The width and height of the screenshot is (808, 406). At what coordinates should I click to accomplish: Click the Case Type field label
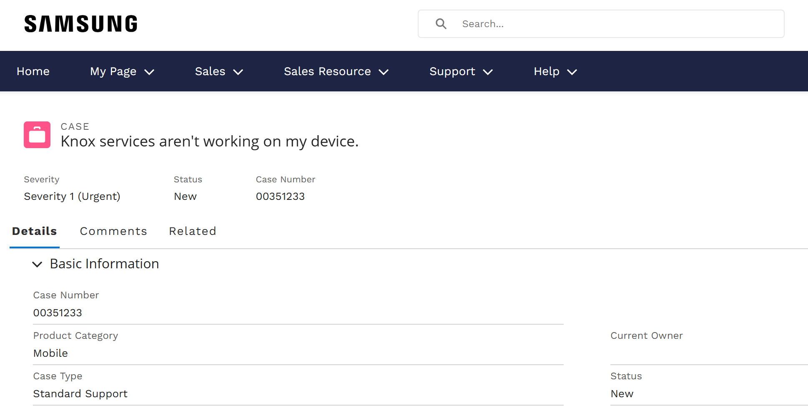coord(58,376)
